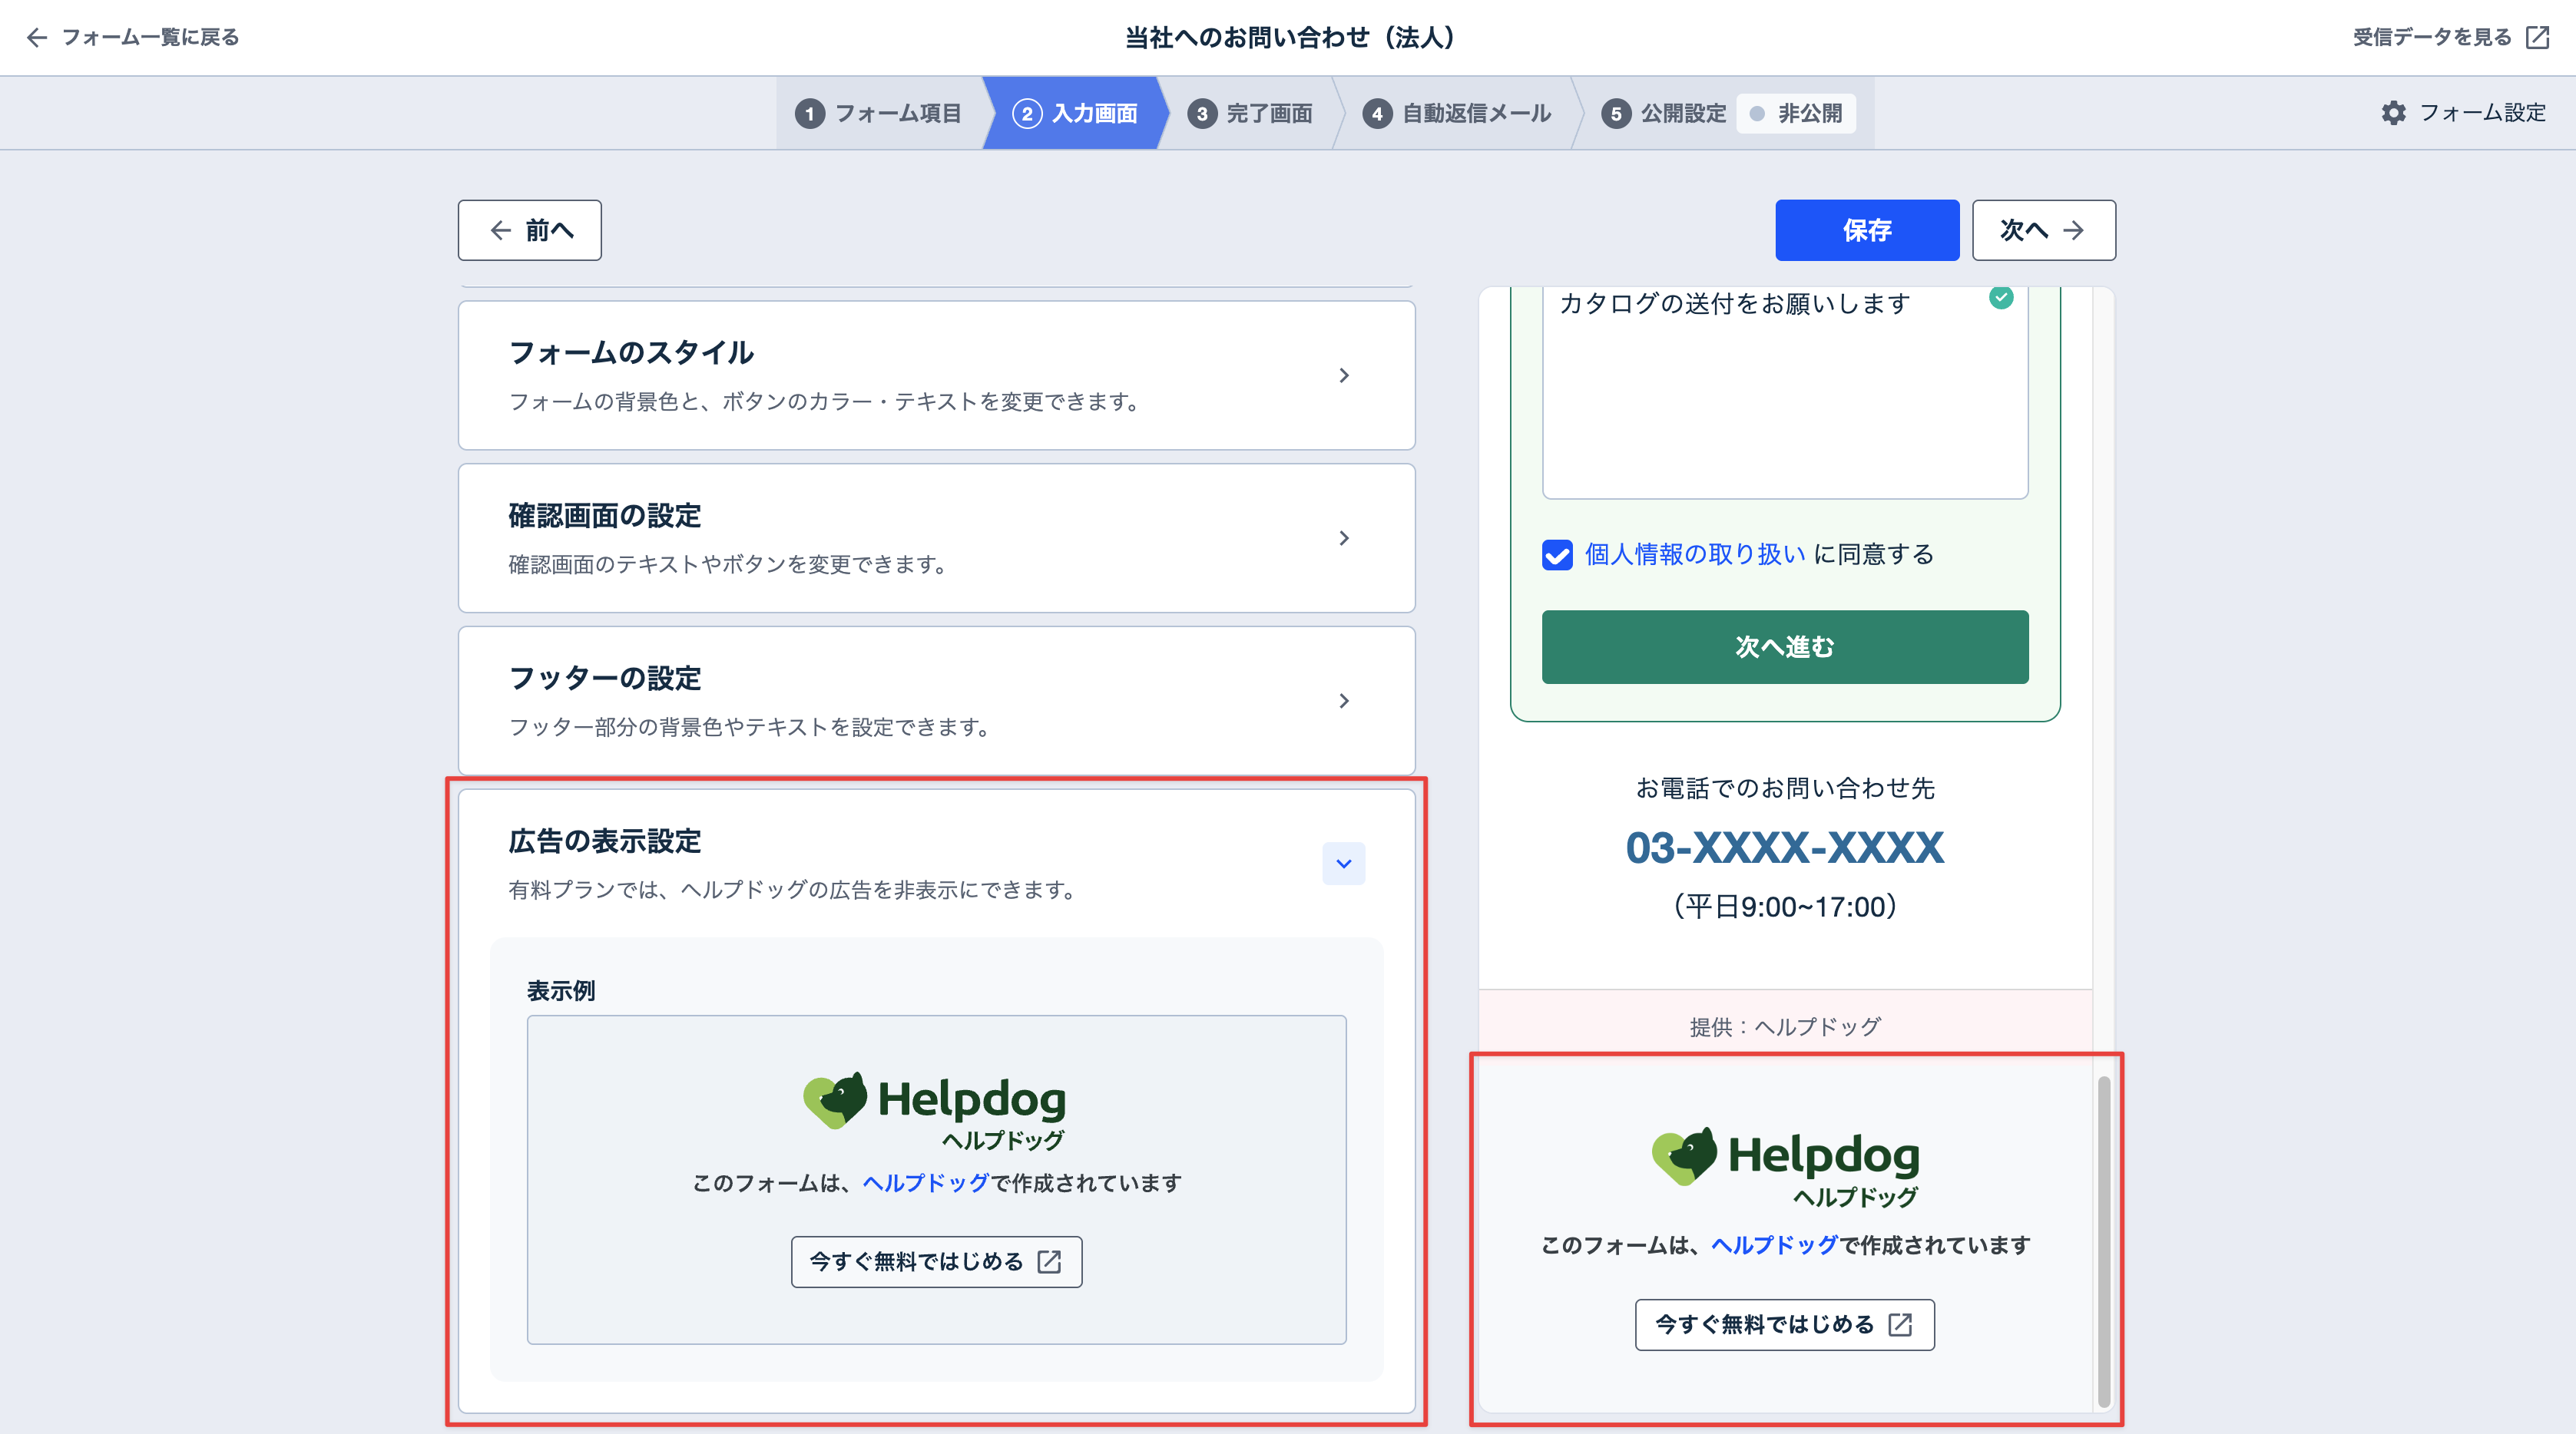The height and width of the screenshot is (1434, 2576).
Task: Click the 非公開 status badge
Action: coord(1796,113)
